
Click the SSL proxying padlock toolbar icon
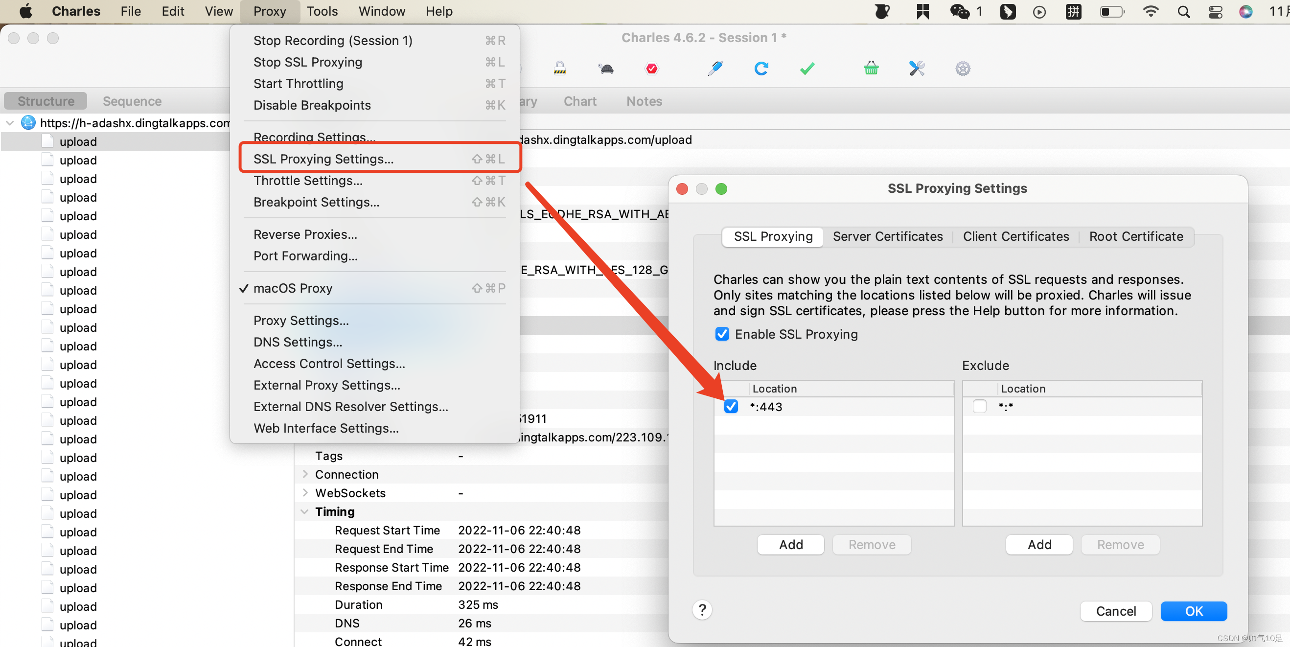(559, 68)
